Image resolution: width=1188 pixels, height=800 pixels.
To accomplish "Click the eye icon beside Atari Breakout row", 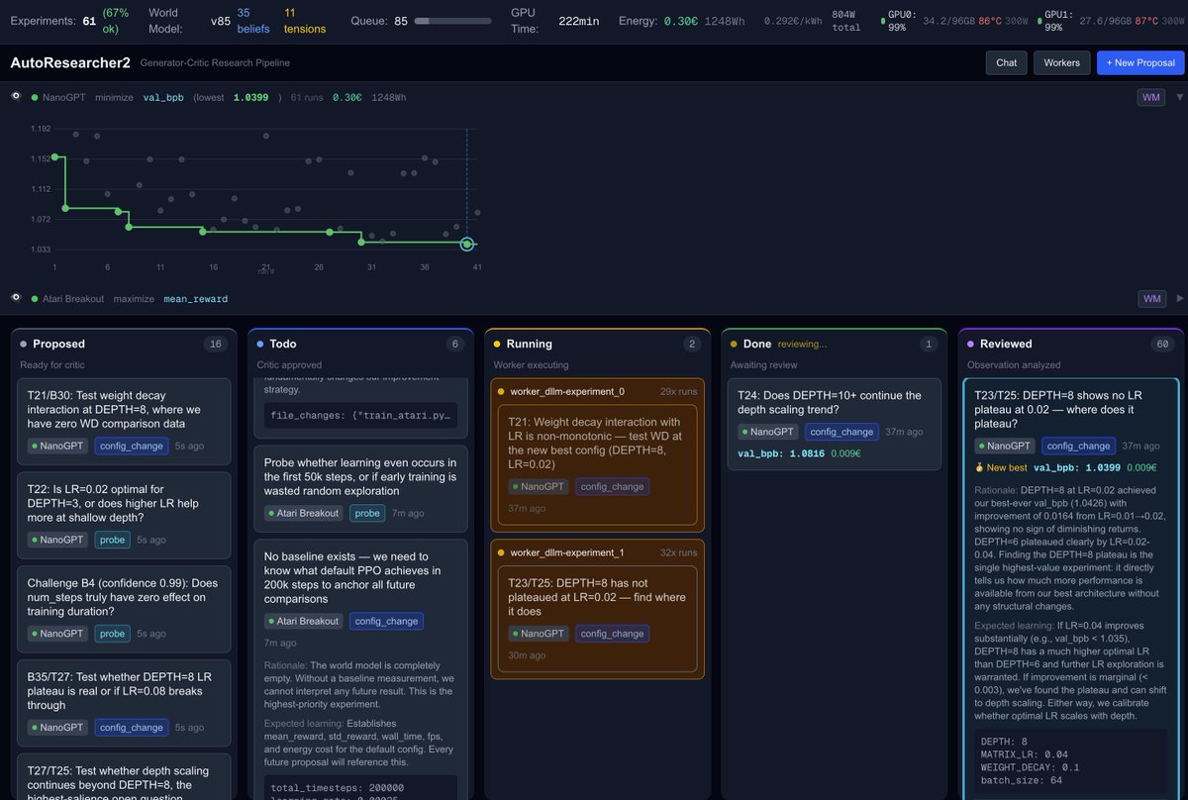I will [16, 298].
